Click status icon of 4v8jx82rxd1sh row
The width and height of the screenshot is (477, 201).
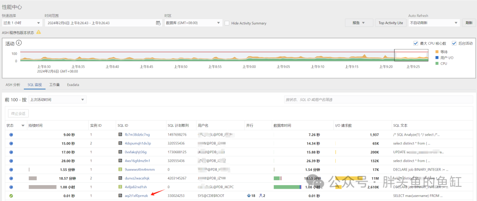point(11,187)
